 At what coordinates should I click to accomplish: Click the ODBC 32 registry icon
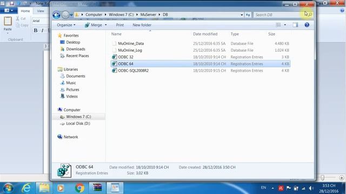pos(114,57)
